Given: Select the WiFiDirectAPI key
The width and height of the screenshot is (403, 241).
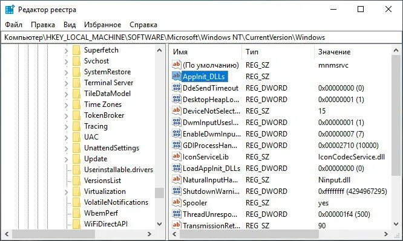Looking at the screenshot, I should tap(106, 224).
